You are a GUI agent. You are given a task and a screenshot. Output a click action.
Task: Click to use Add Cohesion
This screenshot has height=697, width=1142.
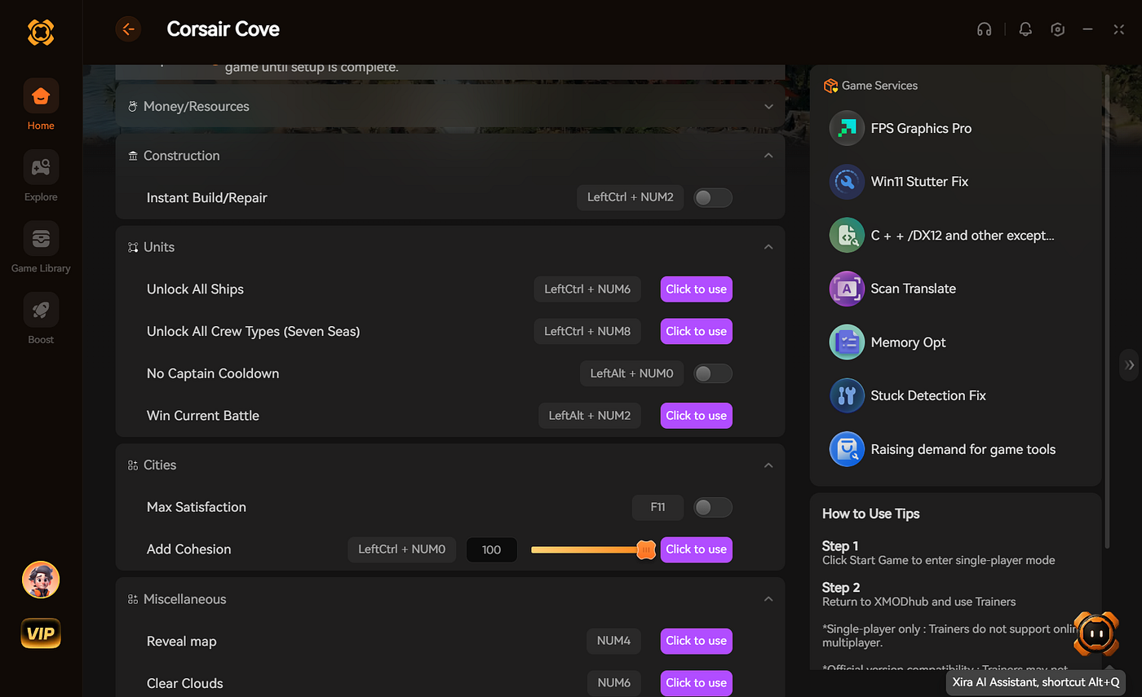click(x=697, y=549)
